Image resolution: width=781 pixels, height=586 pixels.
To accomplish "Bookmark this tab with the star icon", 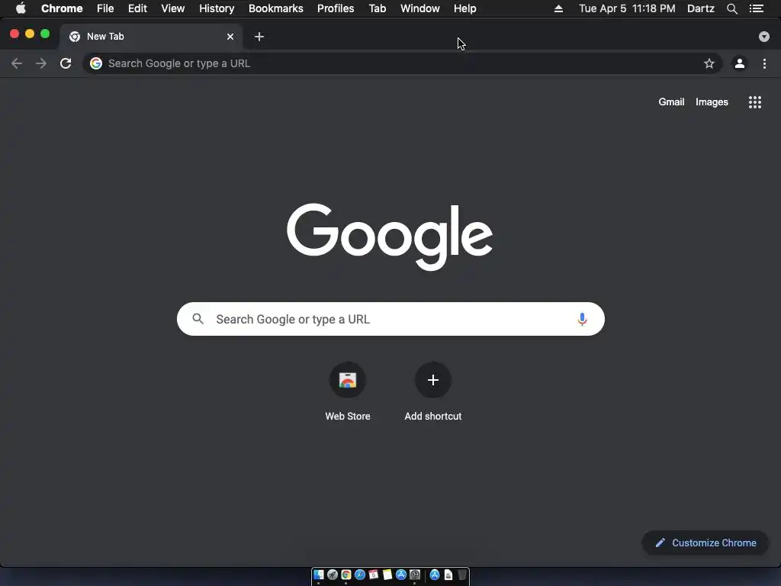I will click(x=709, y=63).
